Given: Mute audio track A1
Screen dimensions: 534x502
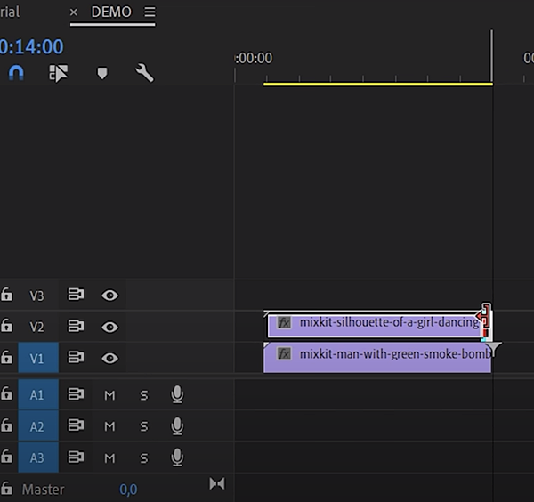Looking at the screenshot, I should click(110, 395).
